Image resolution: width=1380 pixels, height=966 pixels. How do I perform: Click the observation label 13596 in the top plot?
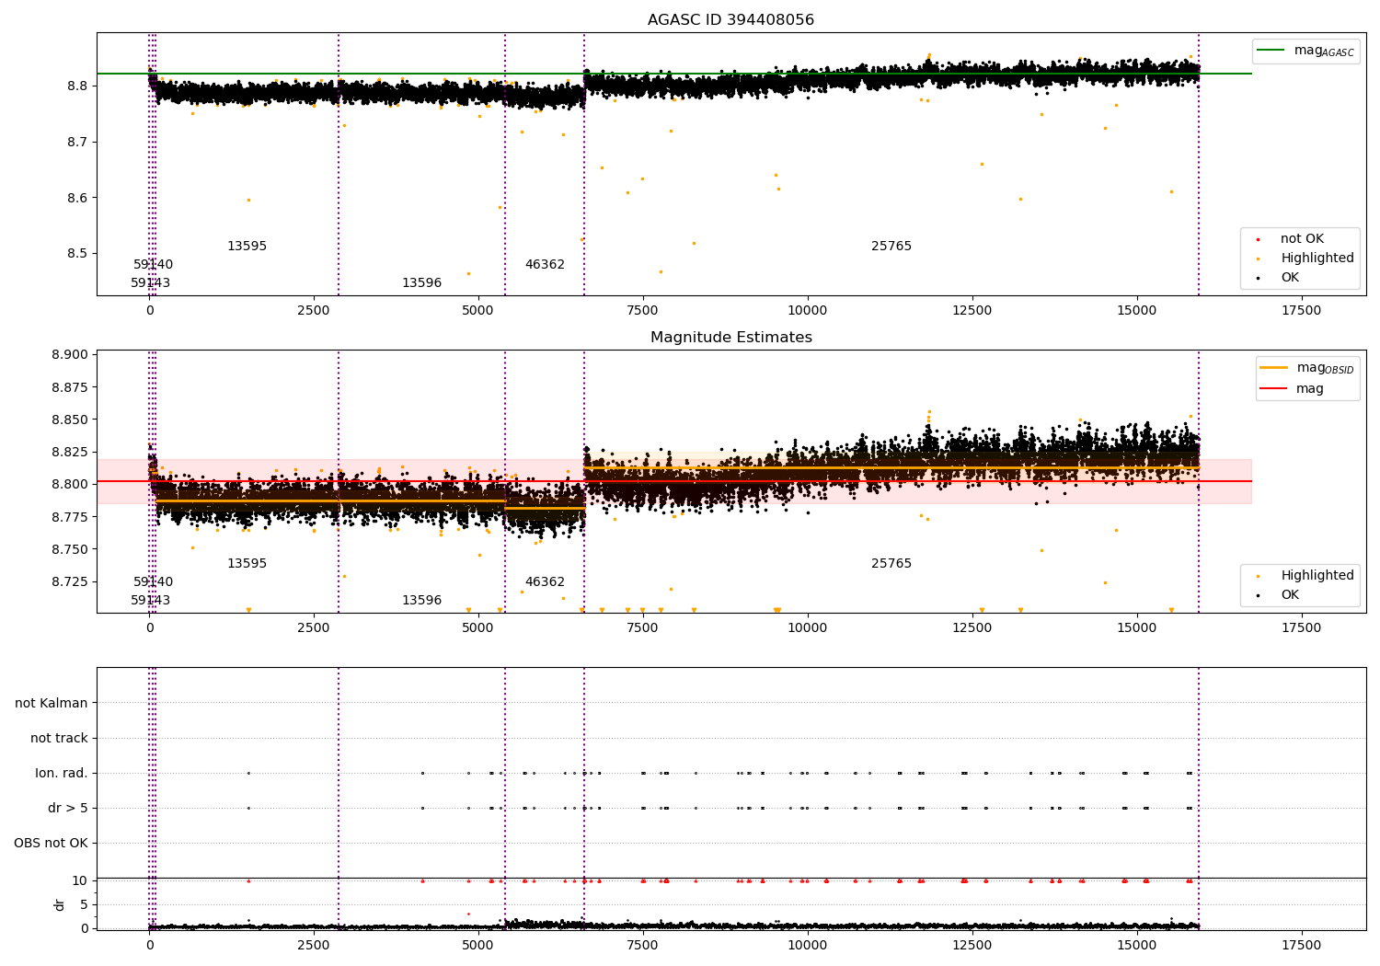click(x=421, y=283)
